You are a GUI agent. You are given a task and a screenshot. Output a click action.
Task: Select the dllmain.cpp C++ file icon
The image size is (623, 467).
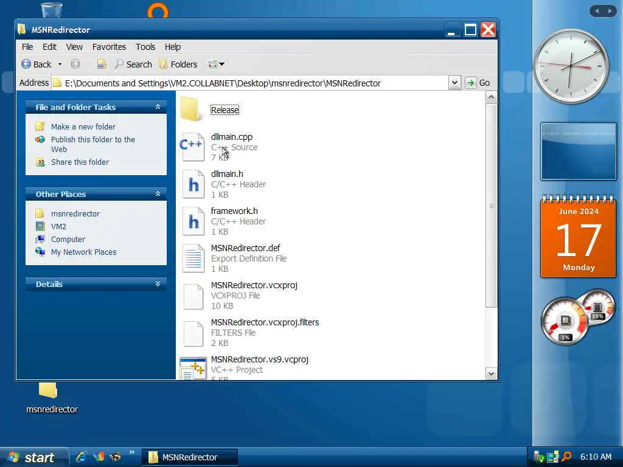coord(192,147)
